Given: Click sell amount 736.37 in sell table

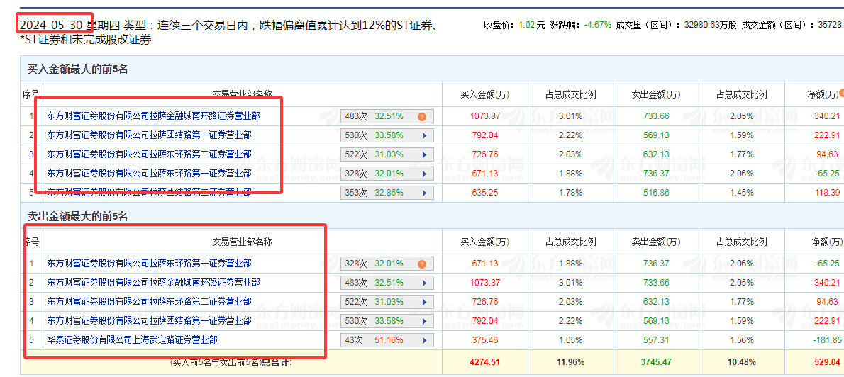Looking at the screenshot, I should pos(656,264).
